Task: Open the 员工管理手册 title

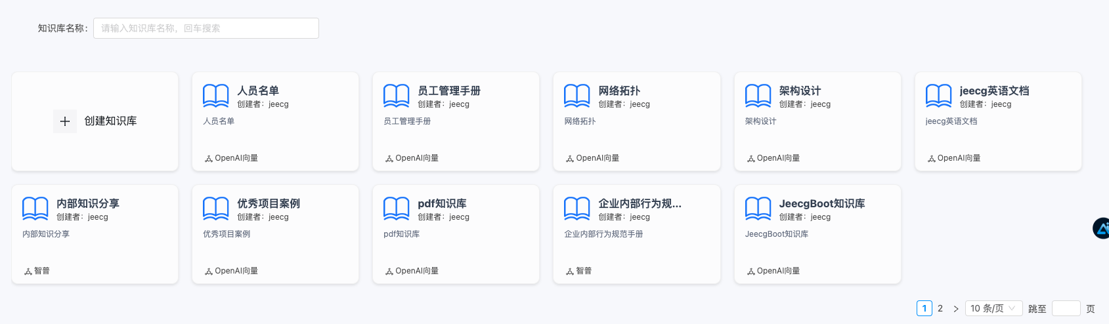Action: tap(449, 91)
